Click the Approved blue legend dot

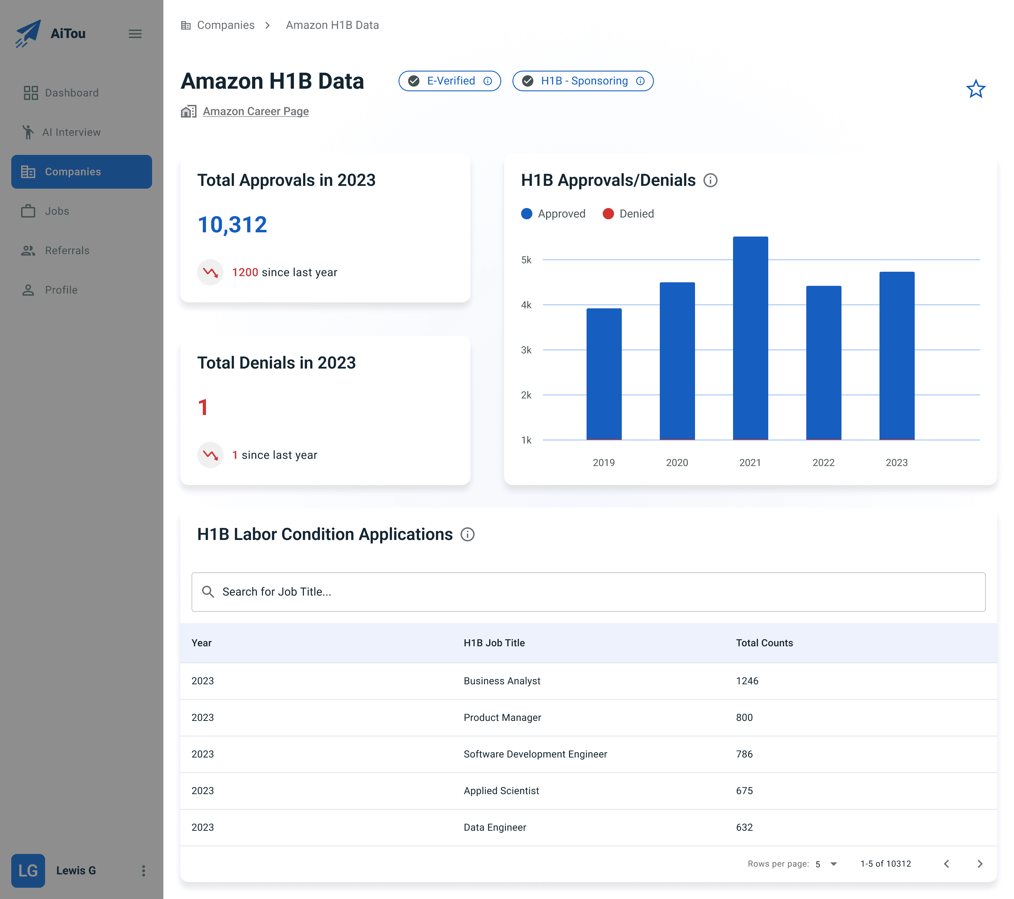tap(527, 214)
